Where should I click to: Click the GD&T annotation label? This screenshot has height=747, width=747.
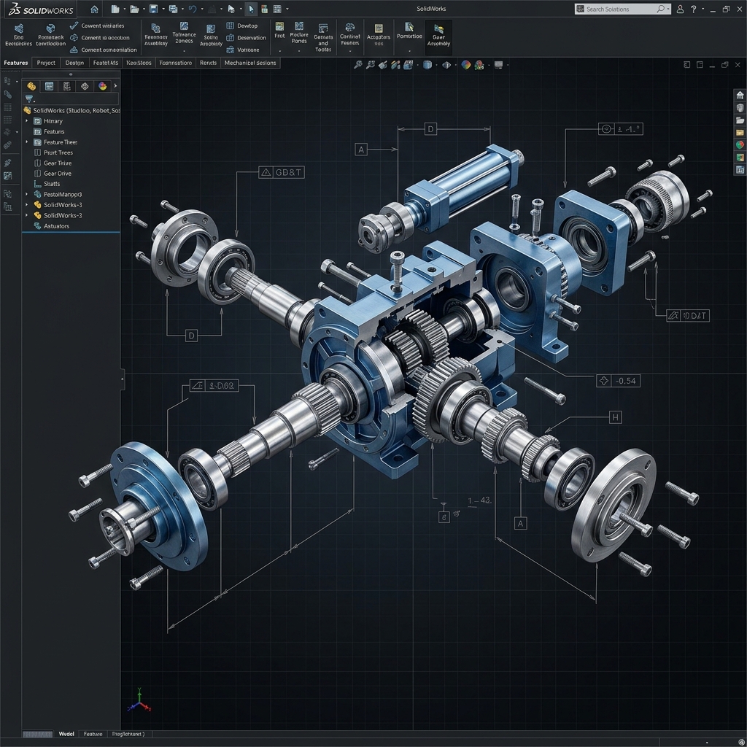point(282,172)
